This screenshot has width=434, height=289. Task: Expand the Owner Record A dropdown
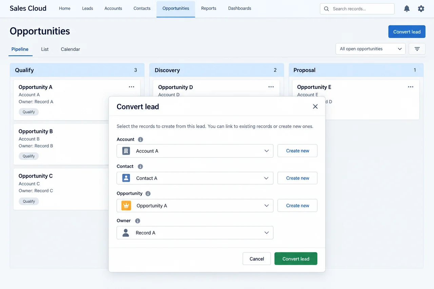click(x=195, y=233)
